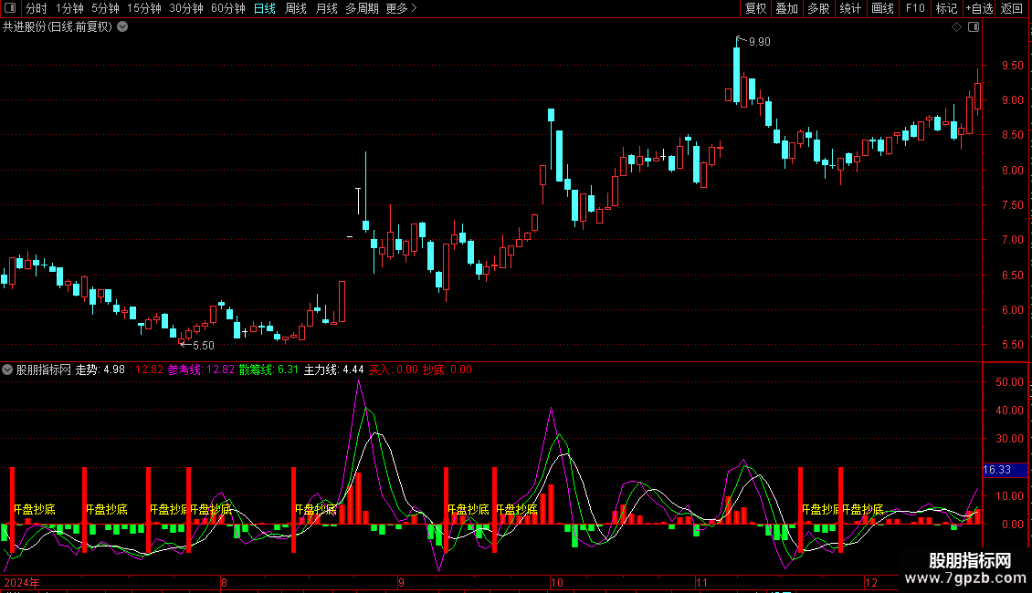Click the 2024年 label on time axis
This screenshot has height=593, width=1032.
point(22,582)
